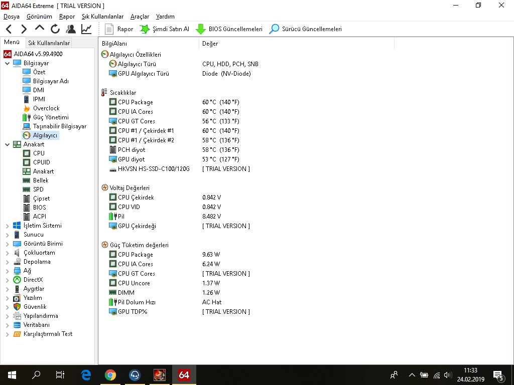Click the Veritabanı database icon
Screen dimensions: 514x385
[x=17, y=325]
